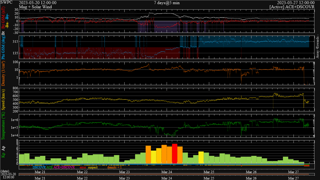Select the green Temperature (°K) axis label
Viewport: 320px width, 180px height.
click(x=3, y=126)
